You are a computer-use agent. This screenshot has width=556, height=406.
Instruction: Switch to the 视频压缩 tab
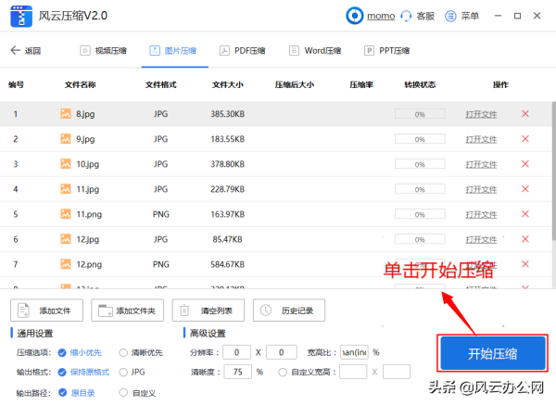click(103, 51)
